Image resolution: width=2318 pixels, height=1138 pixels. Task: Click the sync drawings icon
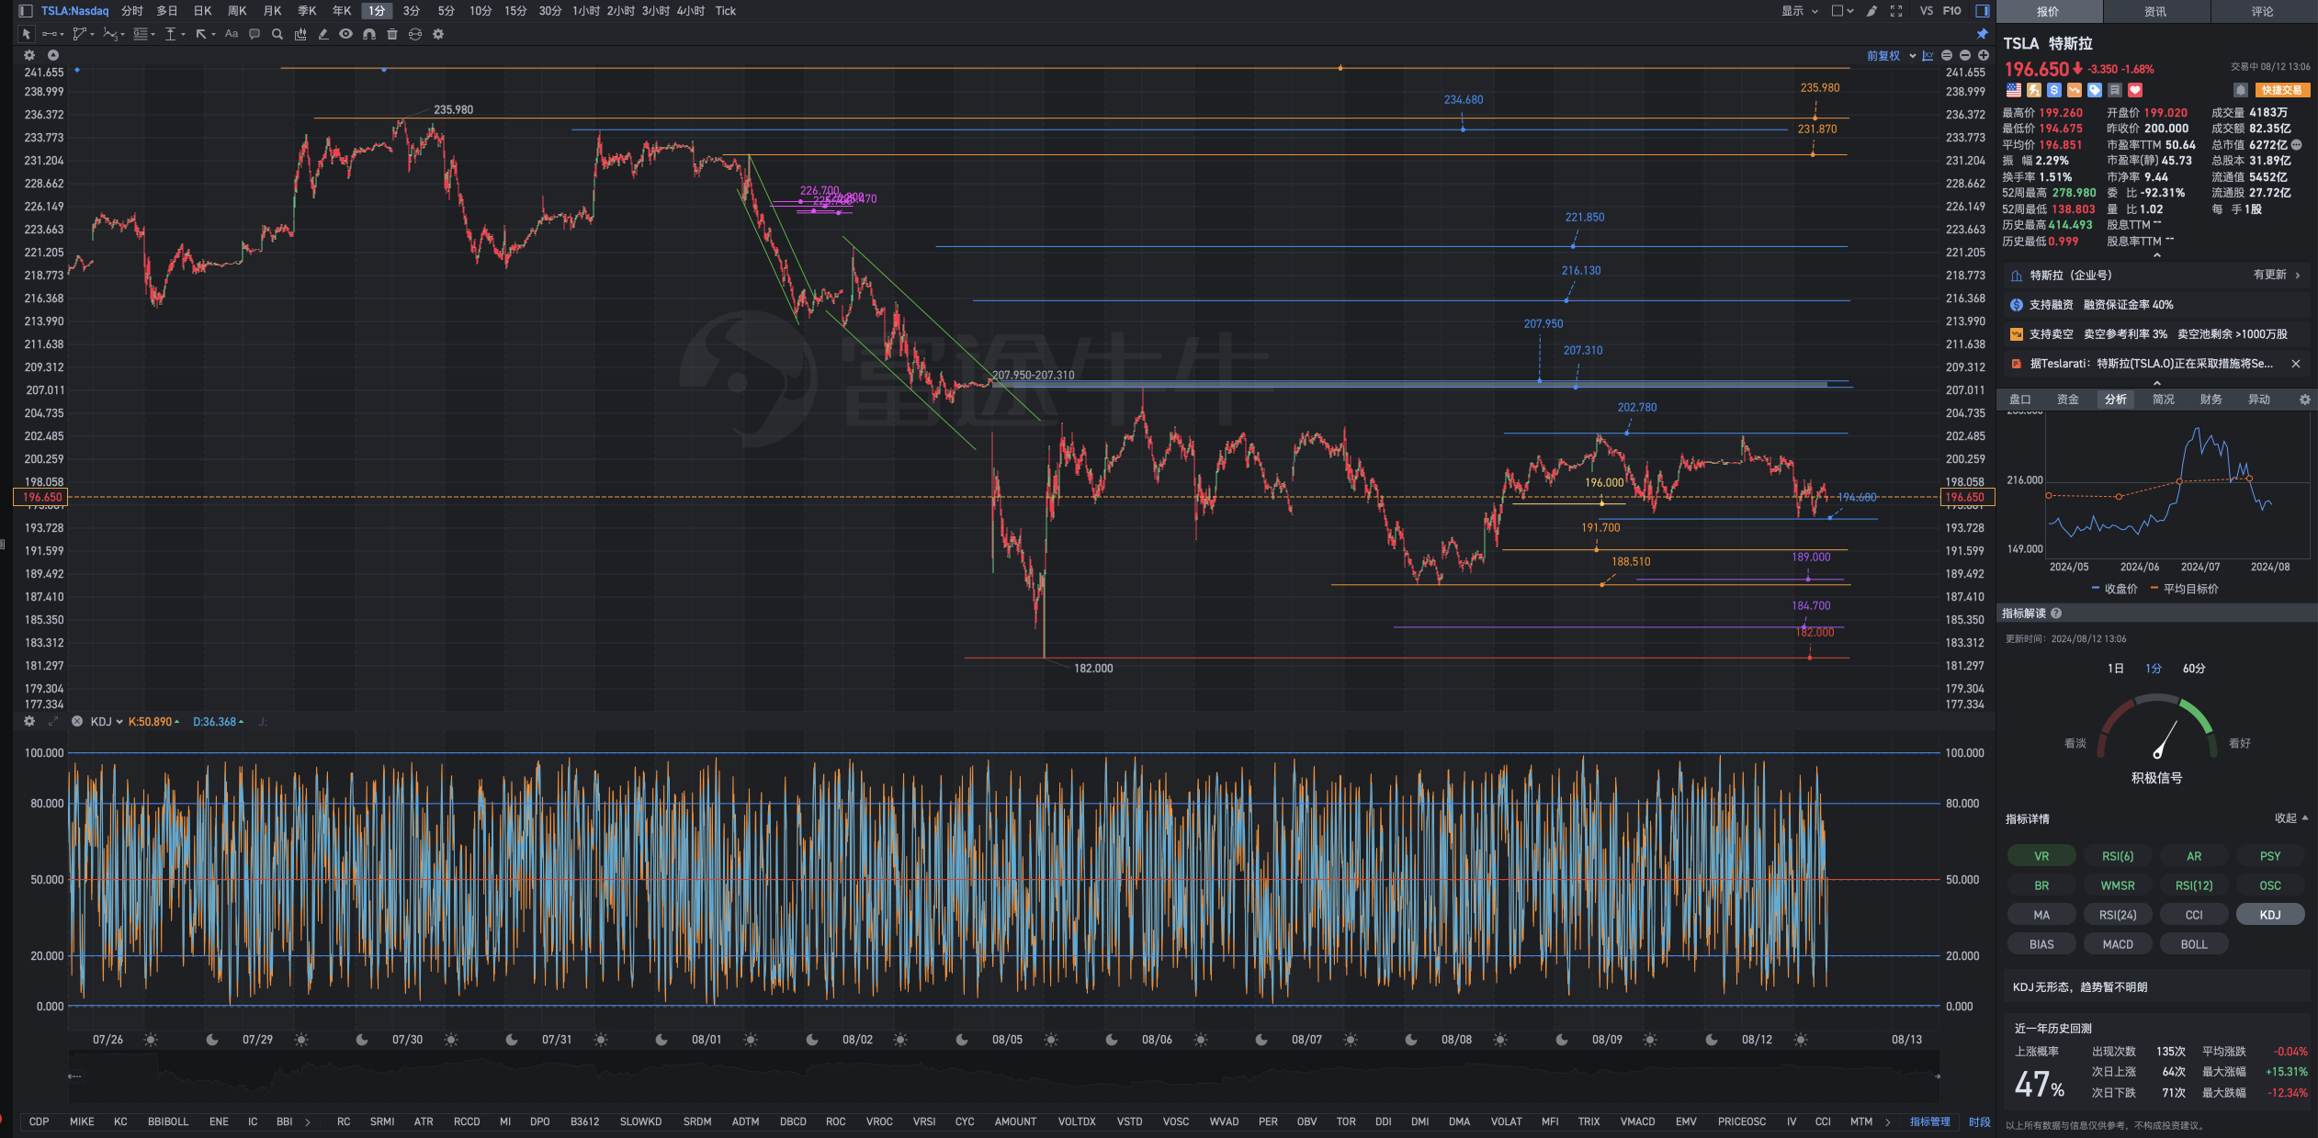[x=415, y=34]
